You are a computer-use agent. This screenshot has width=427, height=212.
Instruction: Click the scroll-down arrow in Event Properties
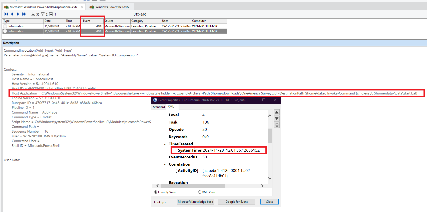click(x=270, y=178)
